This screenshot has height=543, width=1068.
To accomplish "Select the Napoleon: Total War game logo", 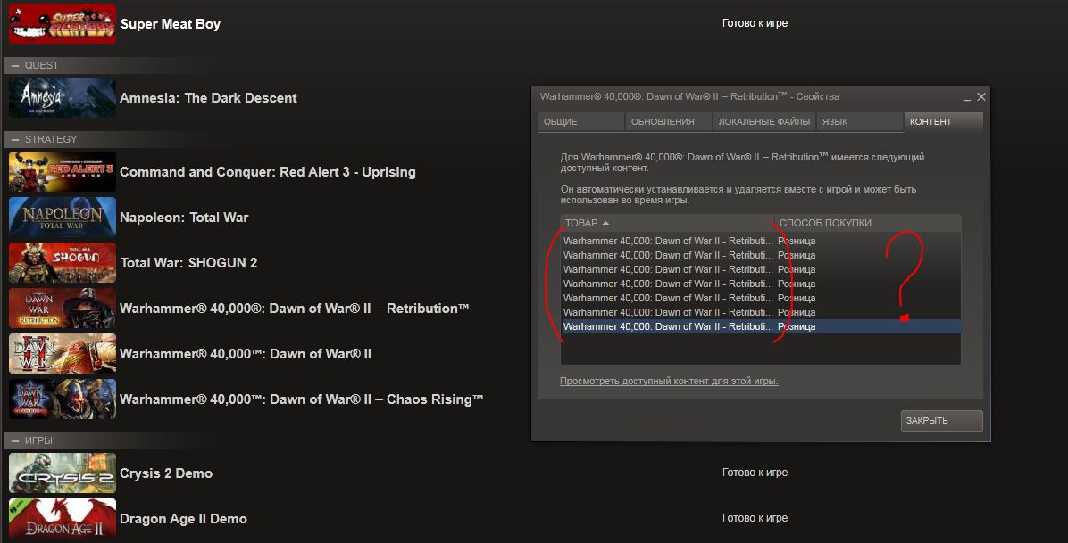I will (x=62, y=217).
